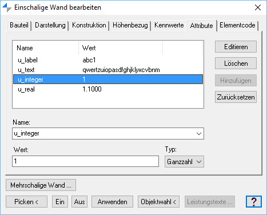Click the Ein button

(x=60, y=202)
